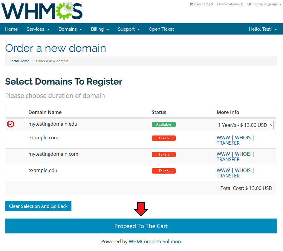
Task: Open the Open Ticket page
Action: click(x=161, y=29)
